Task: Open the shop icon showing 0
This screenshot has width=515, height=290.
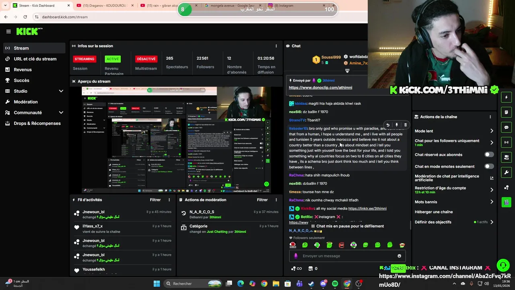Action: (x=313, y=269)
